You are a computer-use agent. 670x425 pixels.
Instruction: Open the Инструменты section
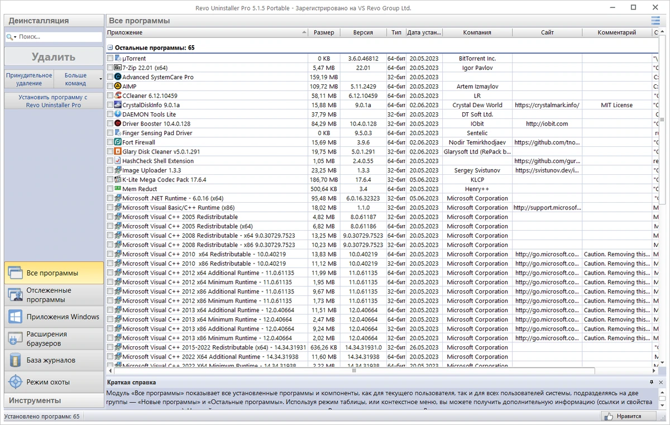[x=54, y=400]
